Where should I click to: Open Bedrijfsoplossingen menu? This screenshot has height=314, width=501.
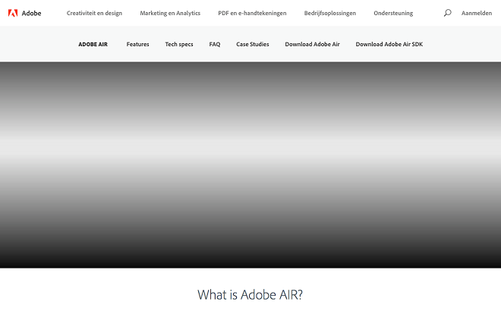pyautogui.click(x=329, y=13)
